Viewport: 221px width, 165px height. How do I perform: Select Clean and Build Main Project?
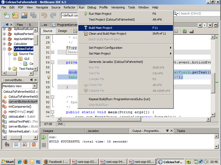pos(126,34)
